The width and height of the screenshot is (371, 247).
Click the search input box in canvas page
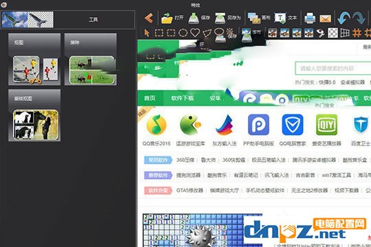333,69
